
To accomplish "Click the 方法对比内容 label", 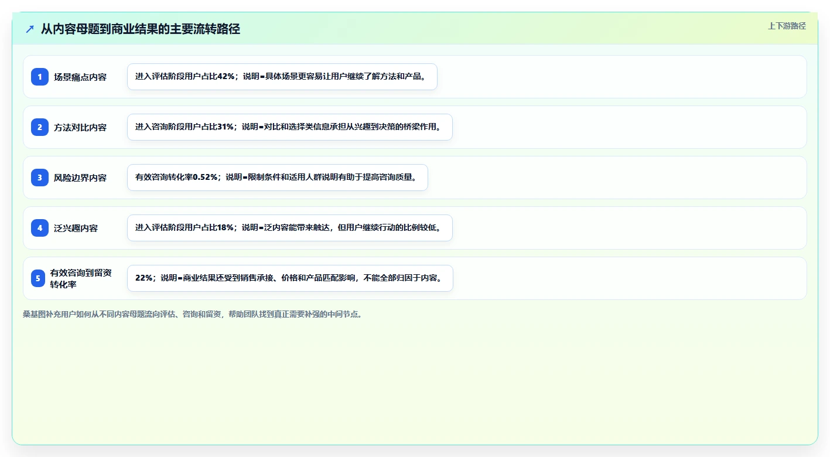I will (x=80, y=127).
